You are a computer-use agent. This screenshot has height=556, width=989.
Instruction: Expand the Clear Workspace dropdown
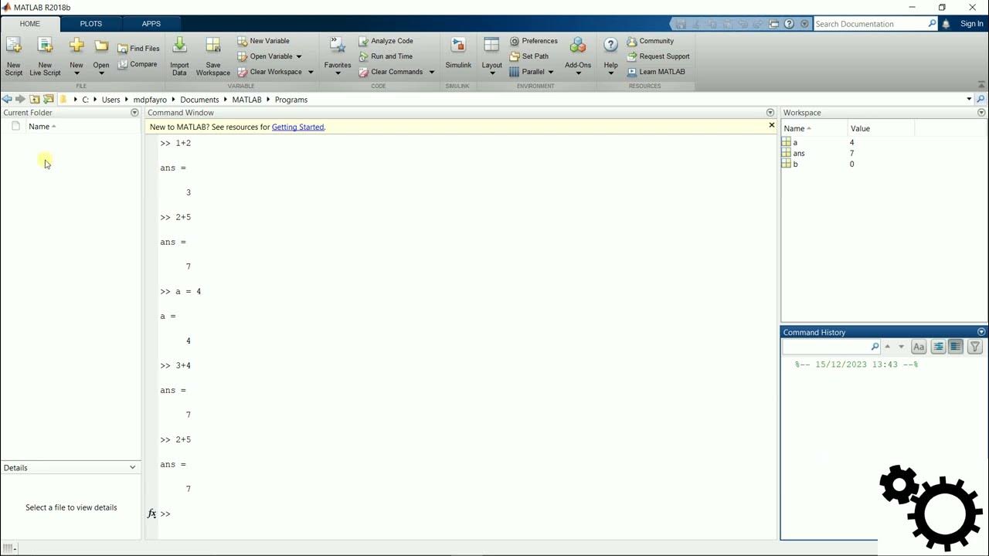pos(311,72)
